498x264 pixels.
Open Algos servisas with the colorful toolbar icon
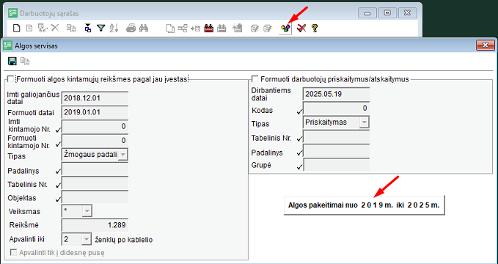(285, 29)
